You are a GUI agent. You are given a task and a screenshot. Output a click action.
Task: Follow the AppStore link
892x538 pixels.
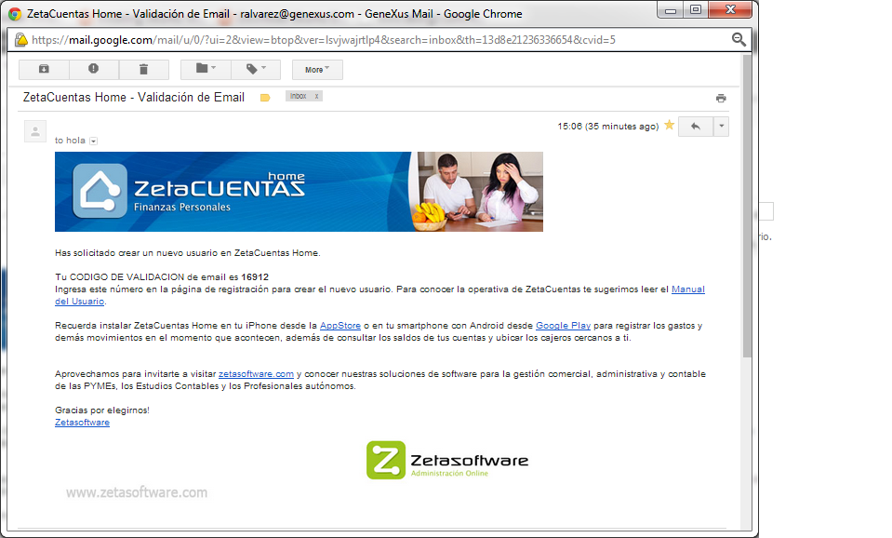coord(340,326)
